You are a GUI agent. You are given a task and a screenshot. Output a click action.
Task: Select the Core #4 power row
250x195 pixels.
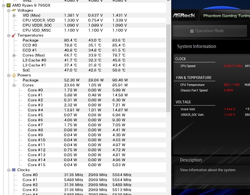point(97,110)
